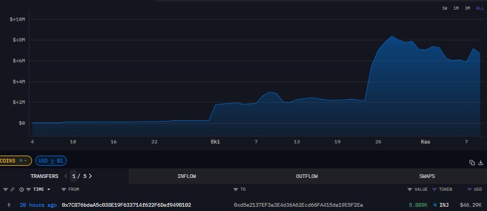Click the $+4M y-axis label
The height and width of the screenshot is (211, 487).
[x=19, y=82]
